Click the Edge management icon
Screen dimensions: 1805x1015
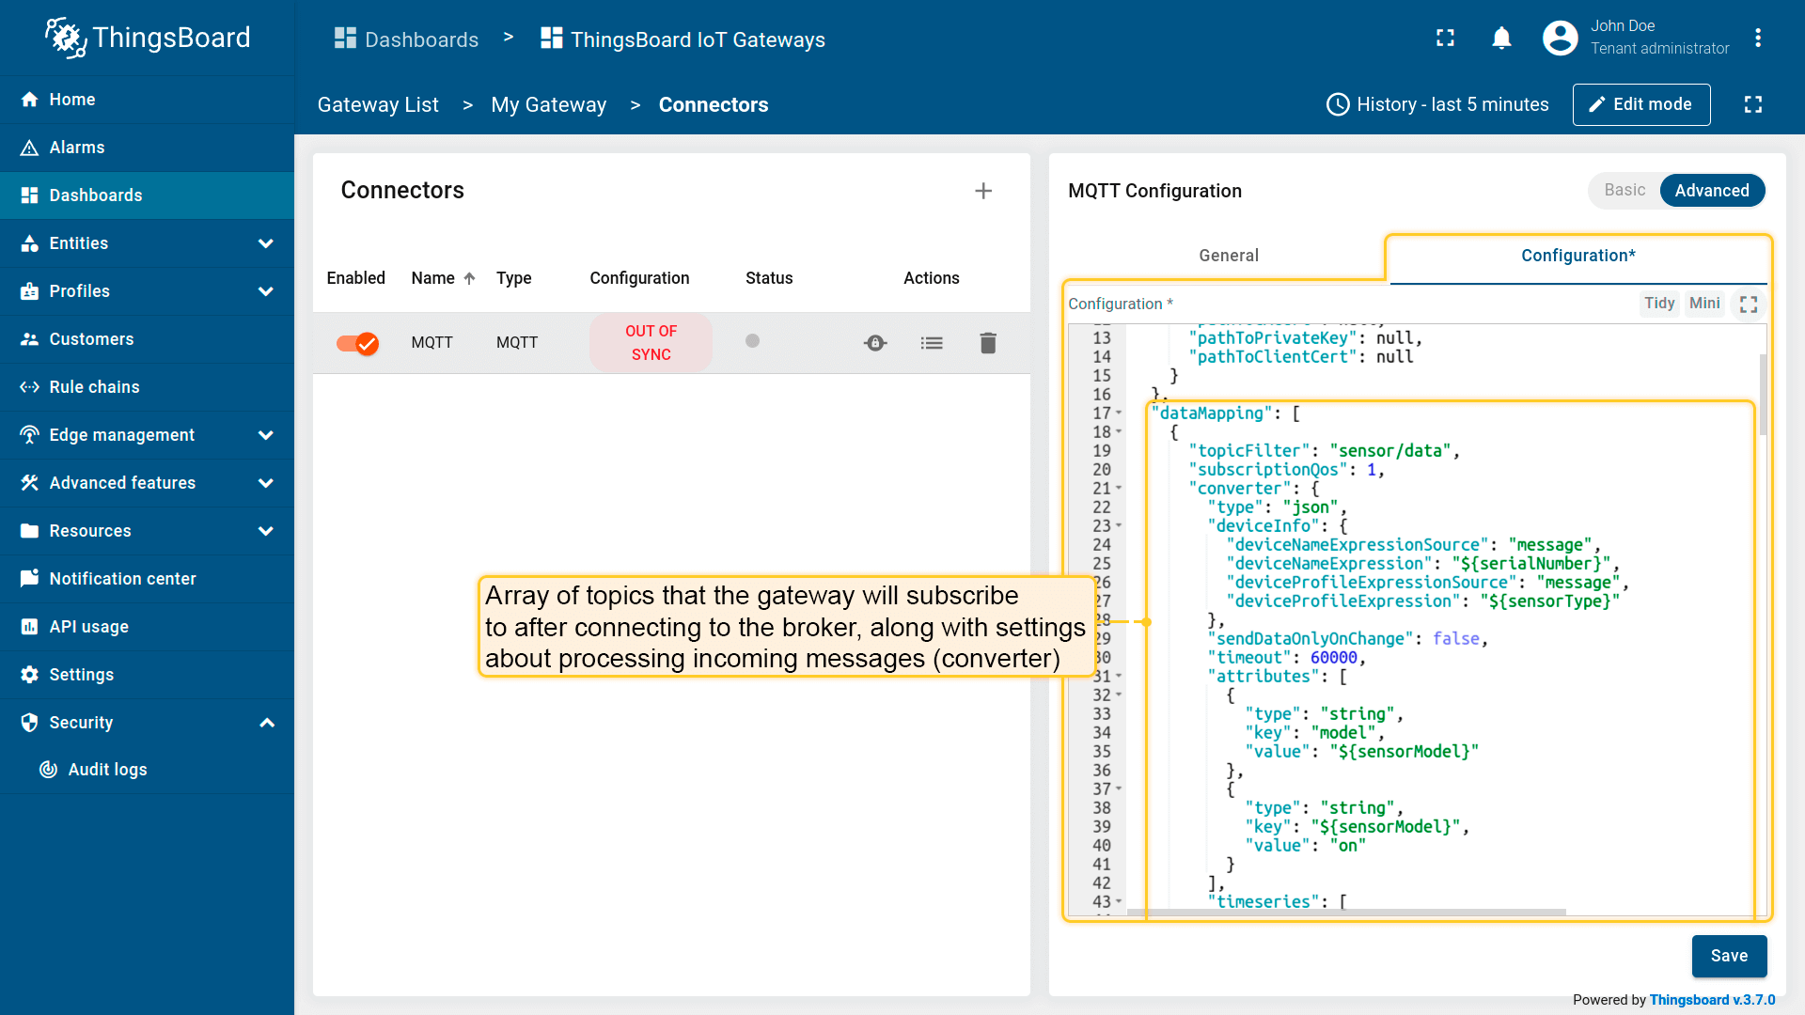[30, 435]
